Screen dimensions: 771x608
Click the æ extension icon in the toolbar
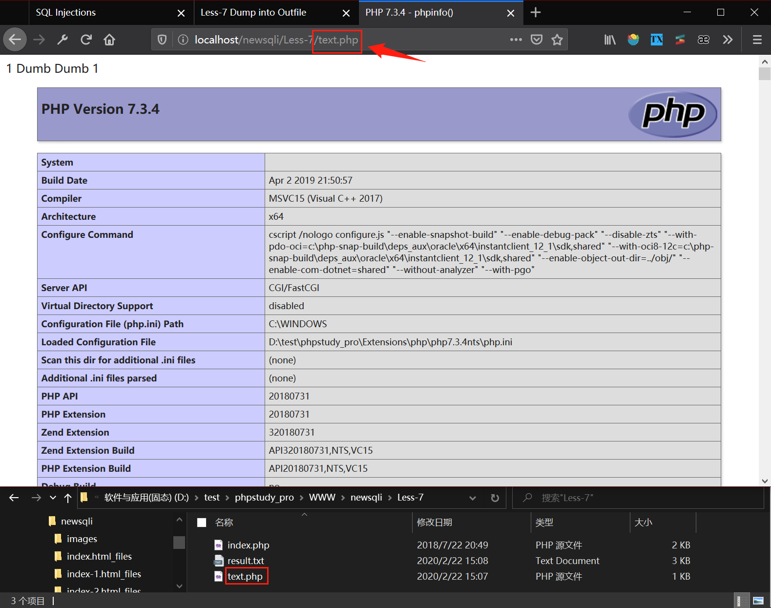[704, 40]
